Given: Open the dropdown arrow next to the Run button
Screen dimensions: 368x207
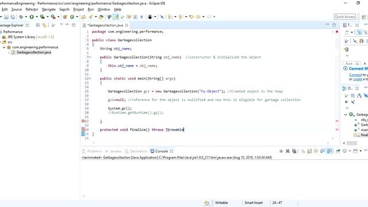Looking at the screenshot, I should coord(37,17).
